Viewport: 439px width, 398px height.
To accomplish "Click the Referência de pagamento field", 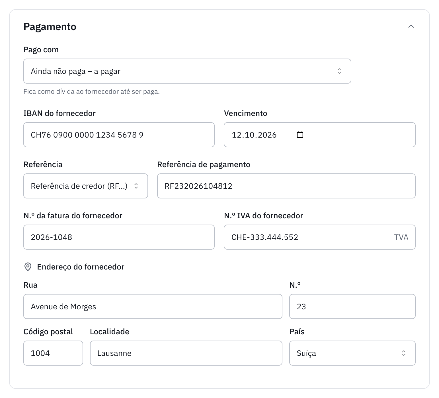I will (286, 186).
